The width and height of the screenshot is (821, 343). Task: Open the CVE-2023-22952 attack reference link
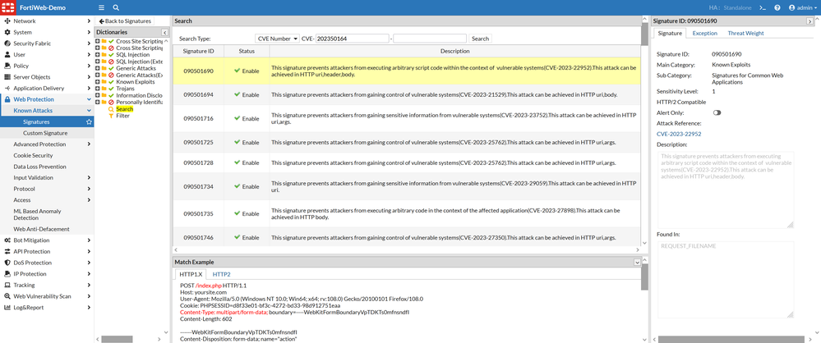[x=678, y=134]
